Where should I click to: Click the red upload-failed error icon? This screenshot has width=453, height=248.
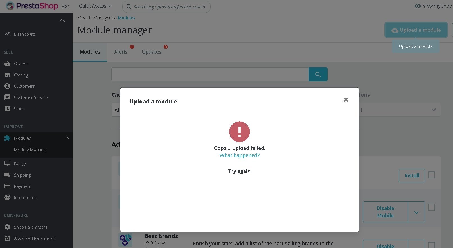[240, 132]
